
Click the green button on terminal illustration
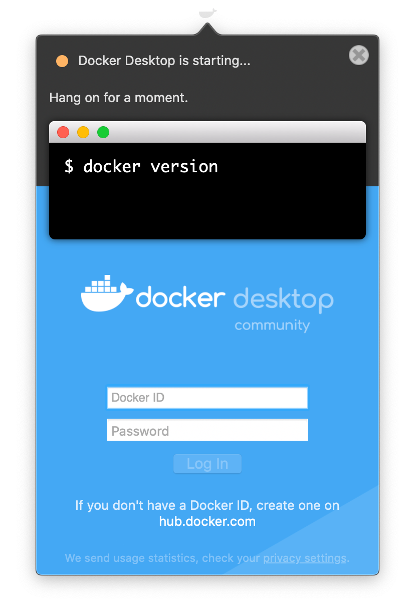click(103, 132)
